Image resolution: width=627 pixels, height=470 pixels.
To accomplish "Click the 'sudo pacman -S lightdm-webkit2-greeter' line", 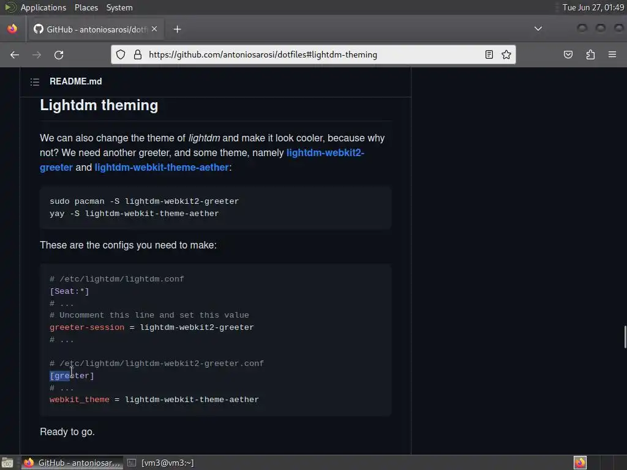I will pos(145,201).
